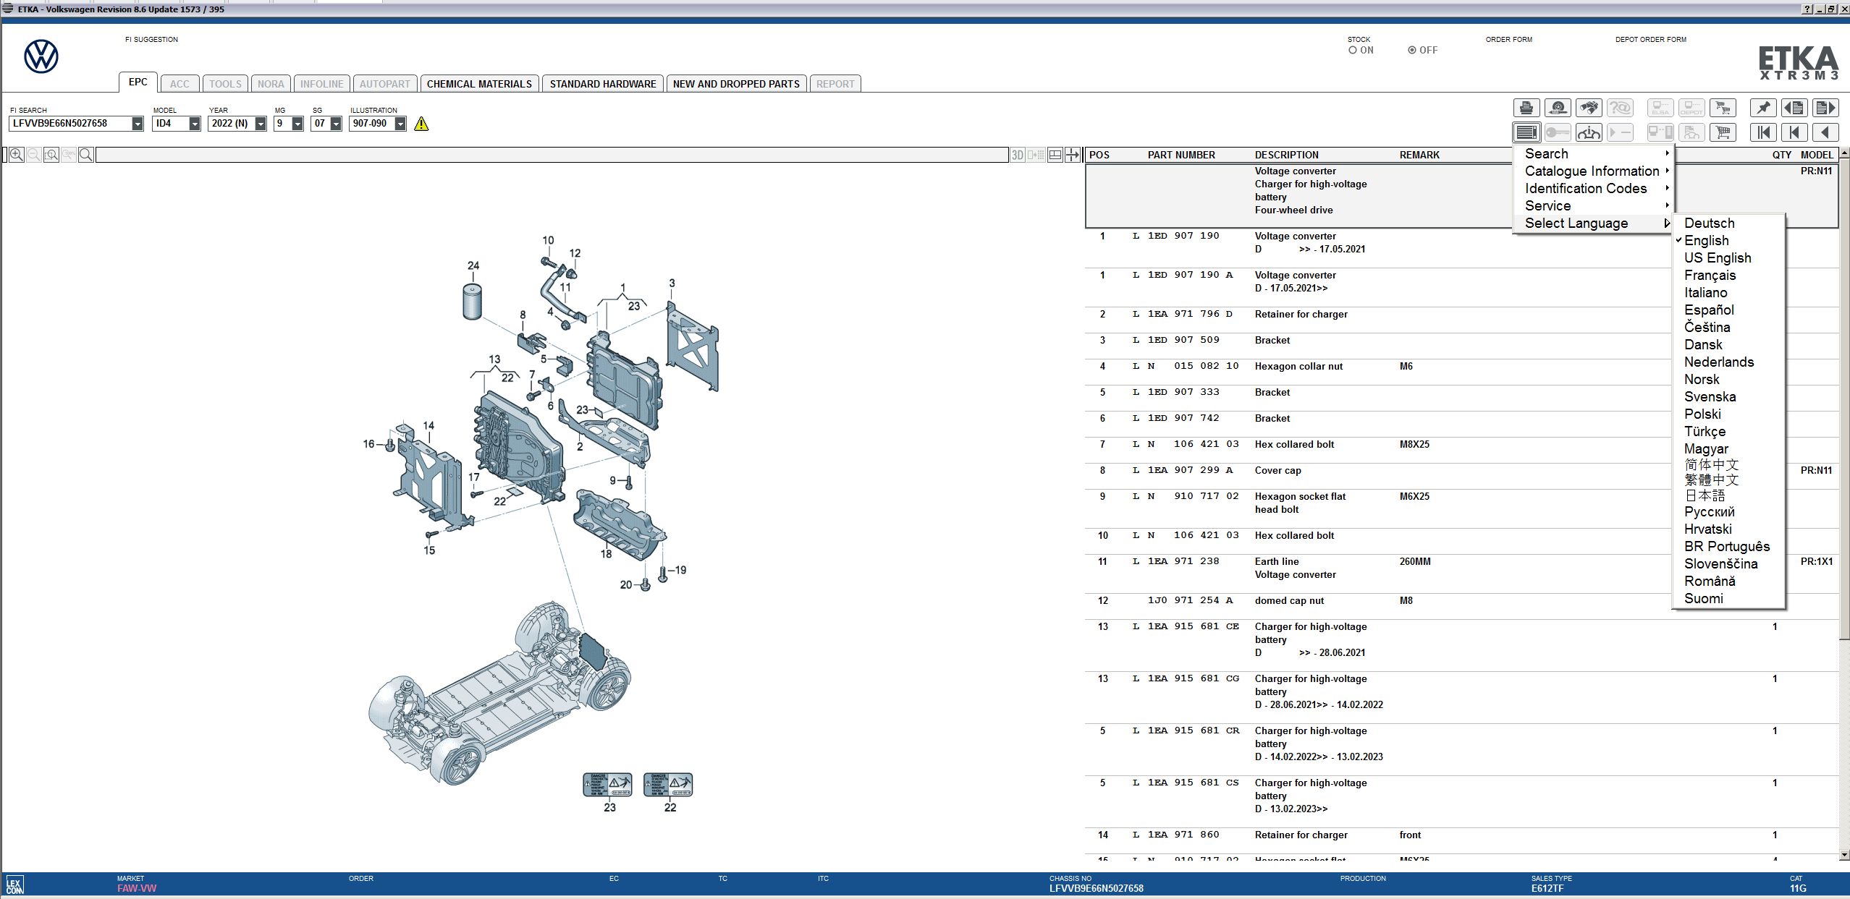Click the list menu icon button
Image resolution: width=1850 pixels, height=899 pixels.
(1526, 132)
